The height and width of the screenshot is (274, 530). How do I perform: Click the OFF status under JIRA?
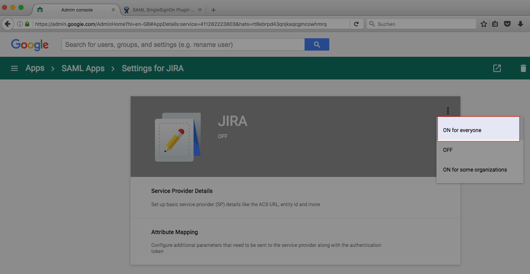pos(223,136)
